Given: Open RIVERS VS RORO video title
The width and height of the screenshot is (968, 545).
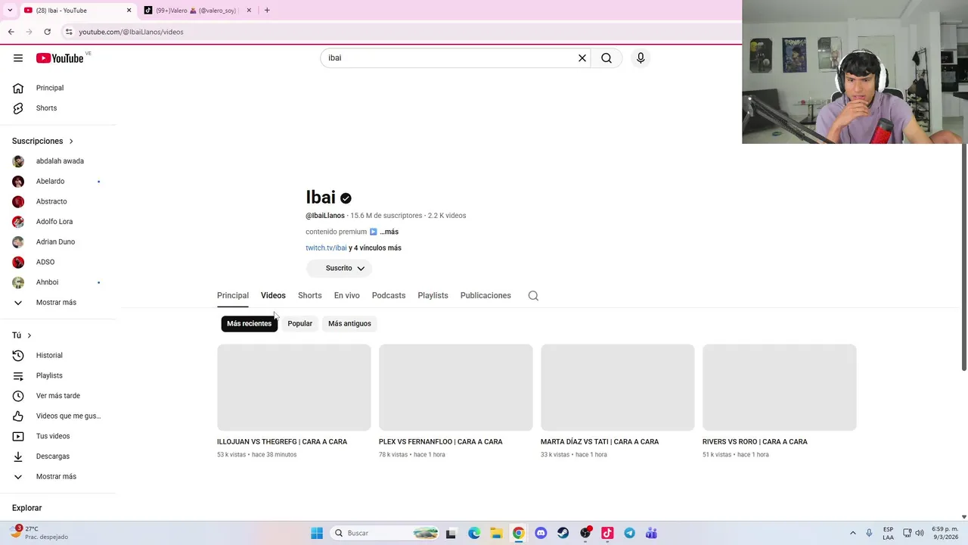Looking at the screenshot, I should pos(755,441).
